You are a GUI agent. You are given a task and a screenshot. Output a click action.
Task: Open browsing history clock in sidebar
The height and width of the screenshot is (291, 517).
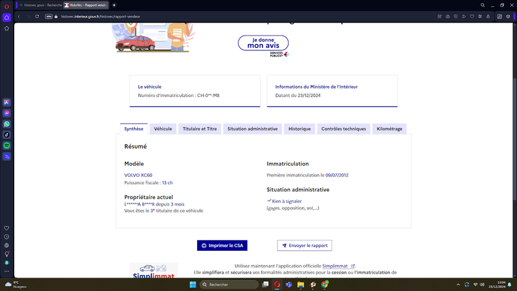coord(6,237)
